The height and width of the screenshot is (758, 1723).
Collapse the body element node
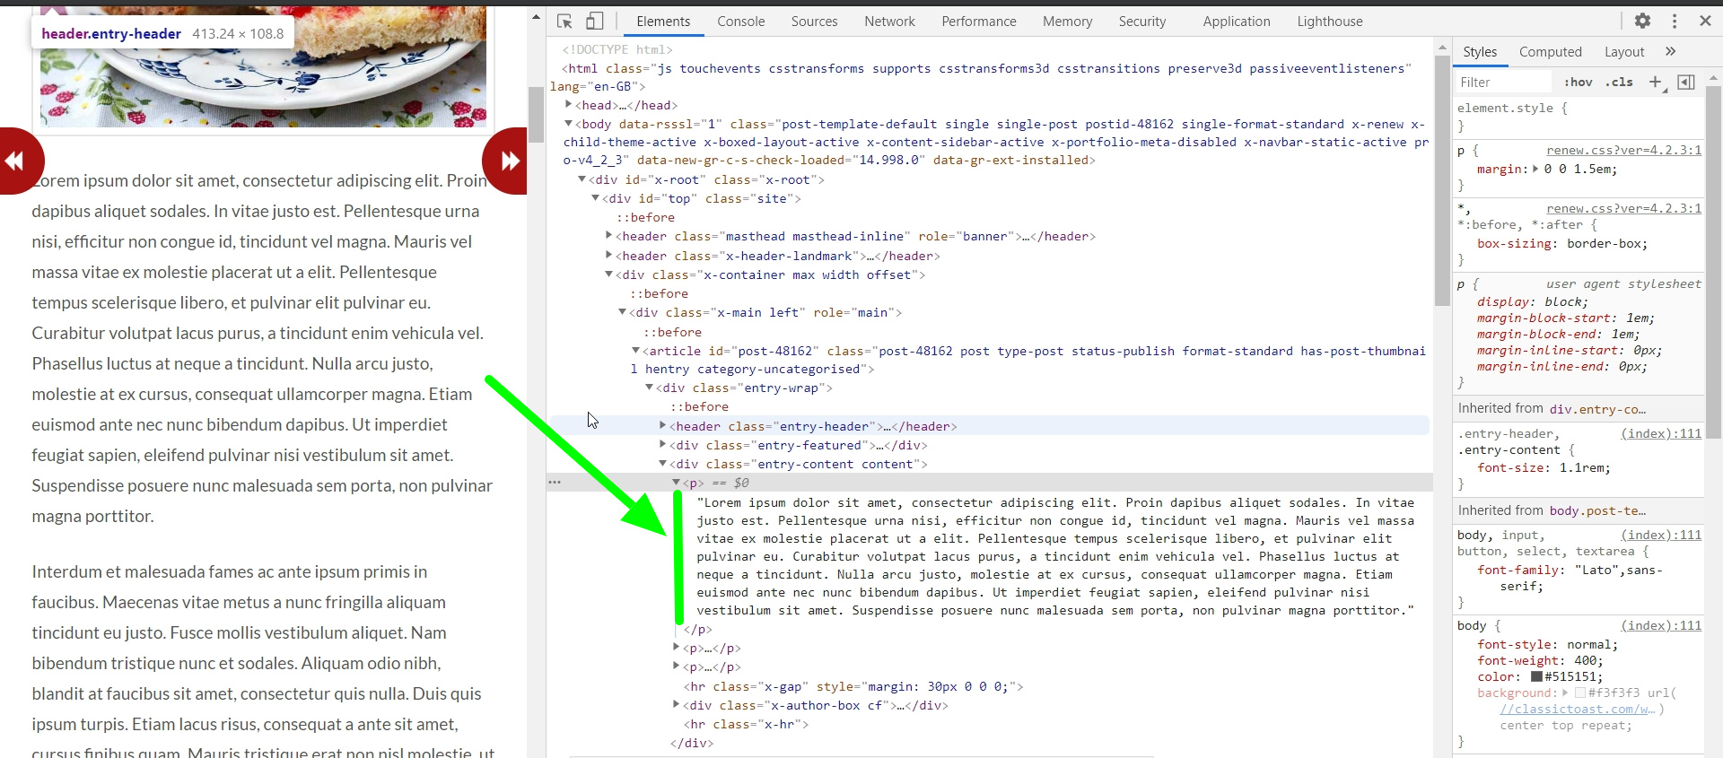pos(569,124)
